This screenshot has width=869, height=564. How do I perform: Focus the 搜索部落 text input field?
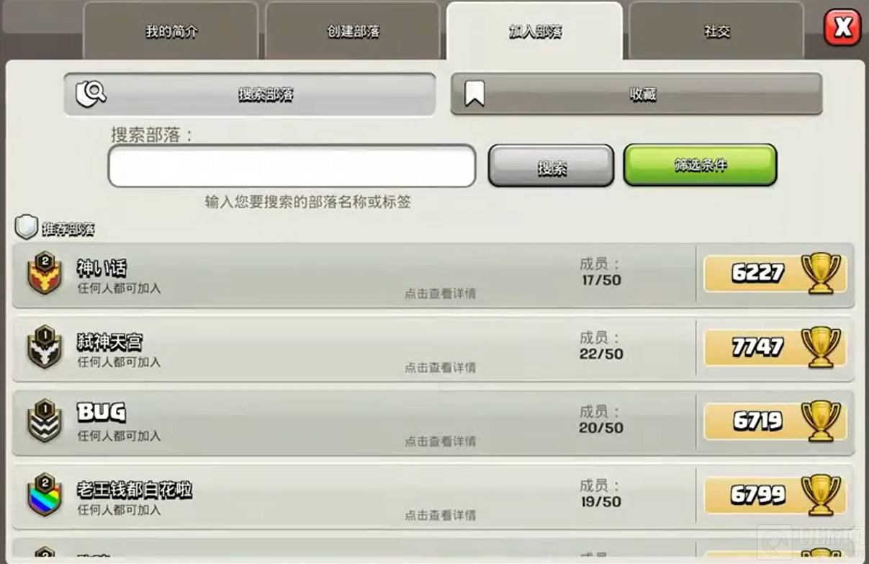pos(292,166)
